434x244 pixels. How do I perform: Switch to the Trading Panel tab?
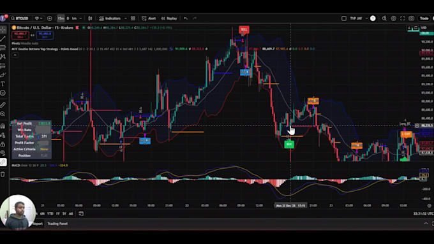[57, 224]
